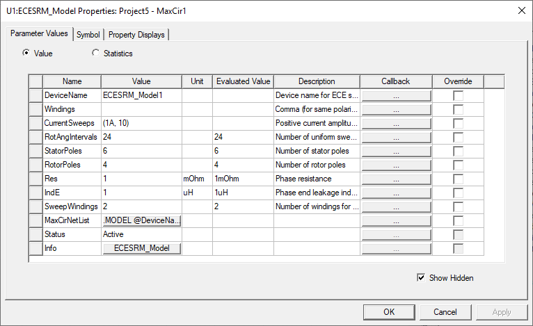Screen dimensions: 533x326
Task: Check Override for Res row
Action: coord(458,179)
